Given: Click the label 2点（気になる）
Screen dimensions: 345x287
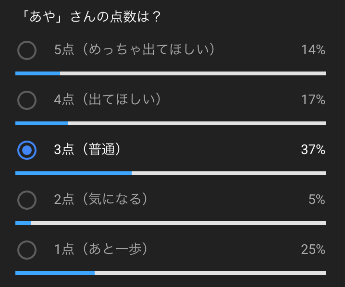Looking at the screenshot, I should 100,199.
